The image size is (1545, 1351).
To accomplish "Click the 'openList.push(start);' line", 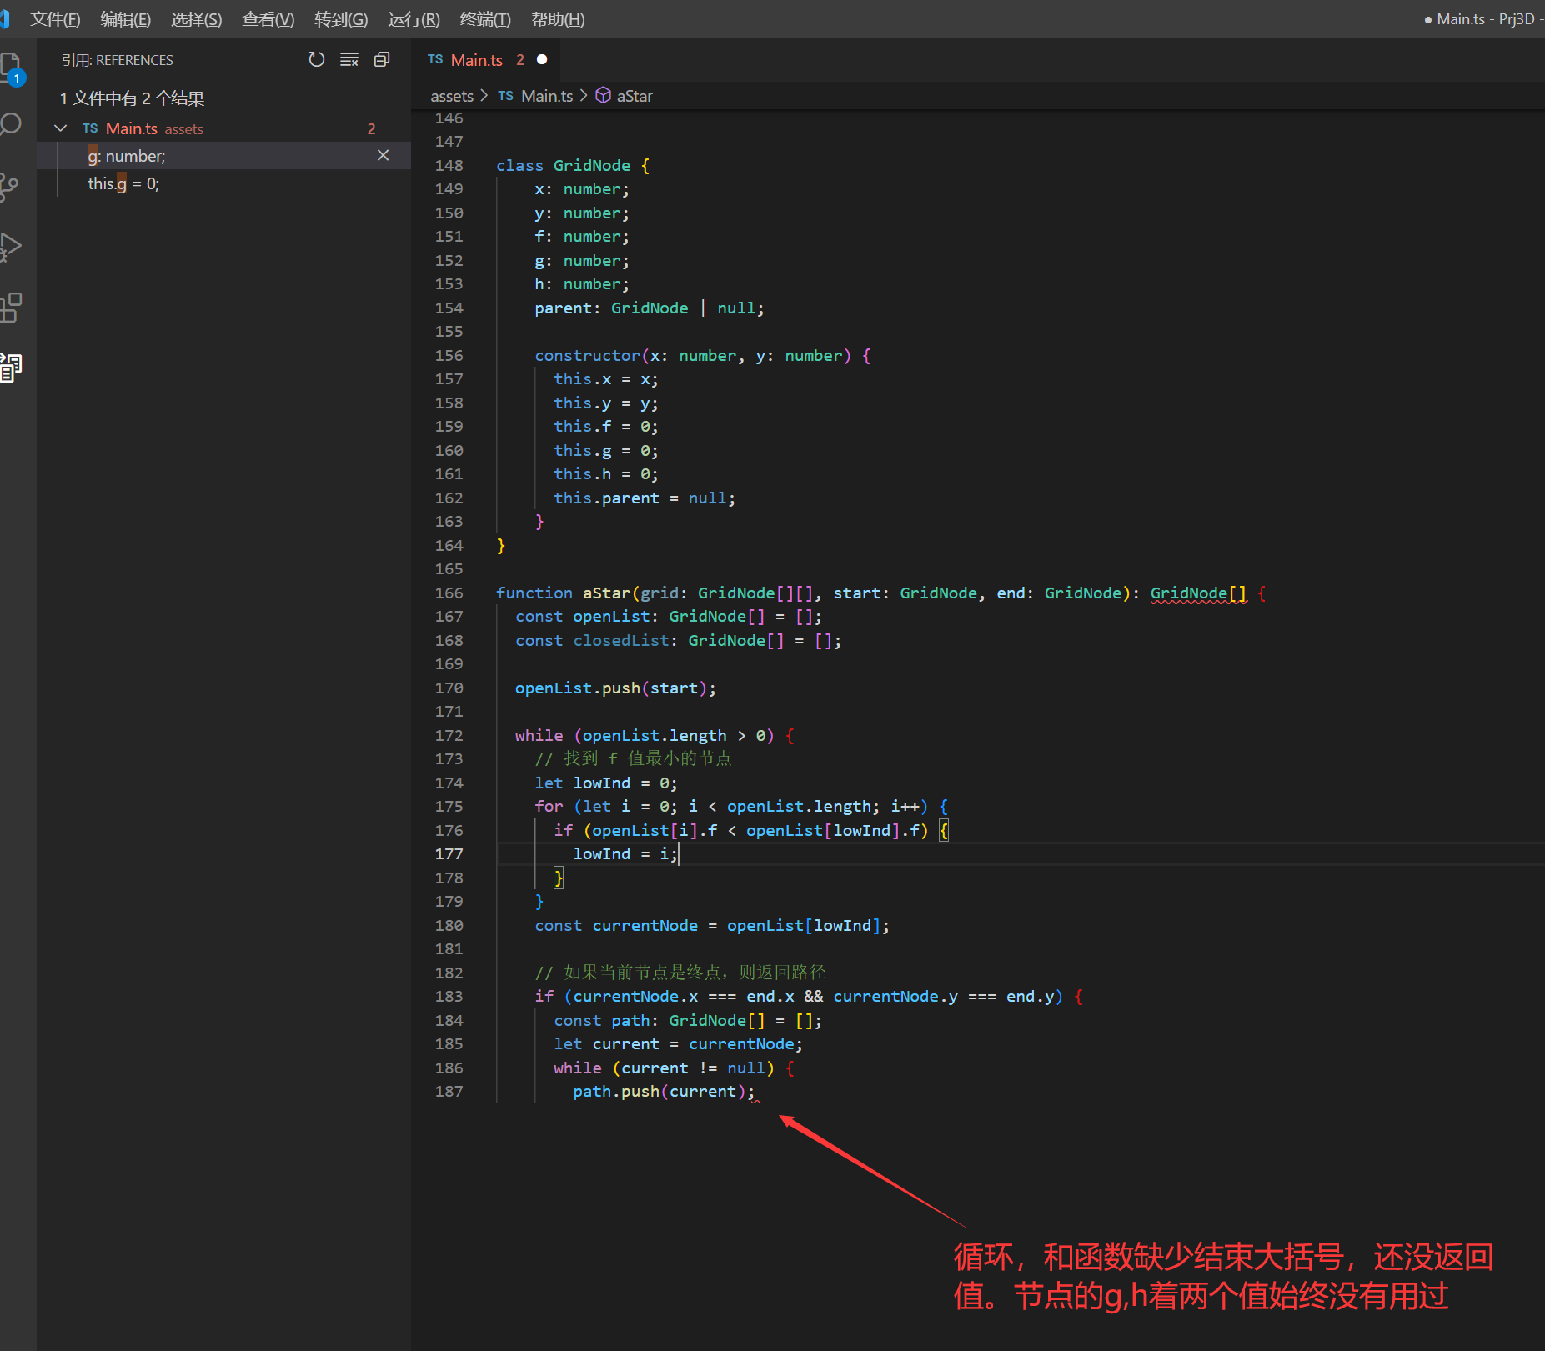I will [x=615, y=688].
